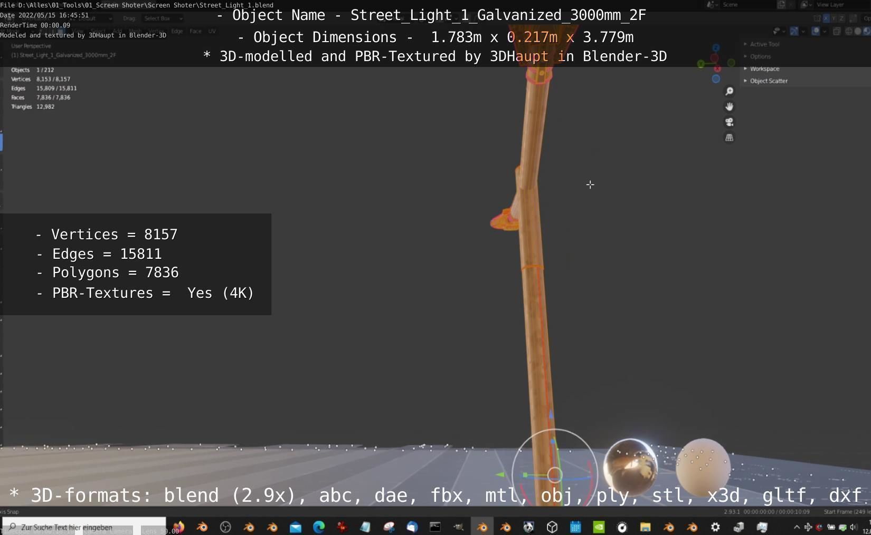
Task: Open Microsoft Edge from the taskbar
Action: 319,527
